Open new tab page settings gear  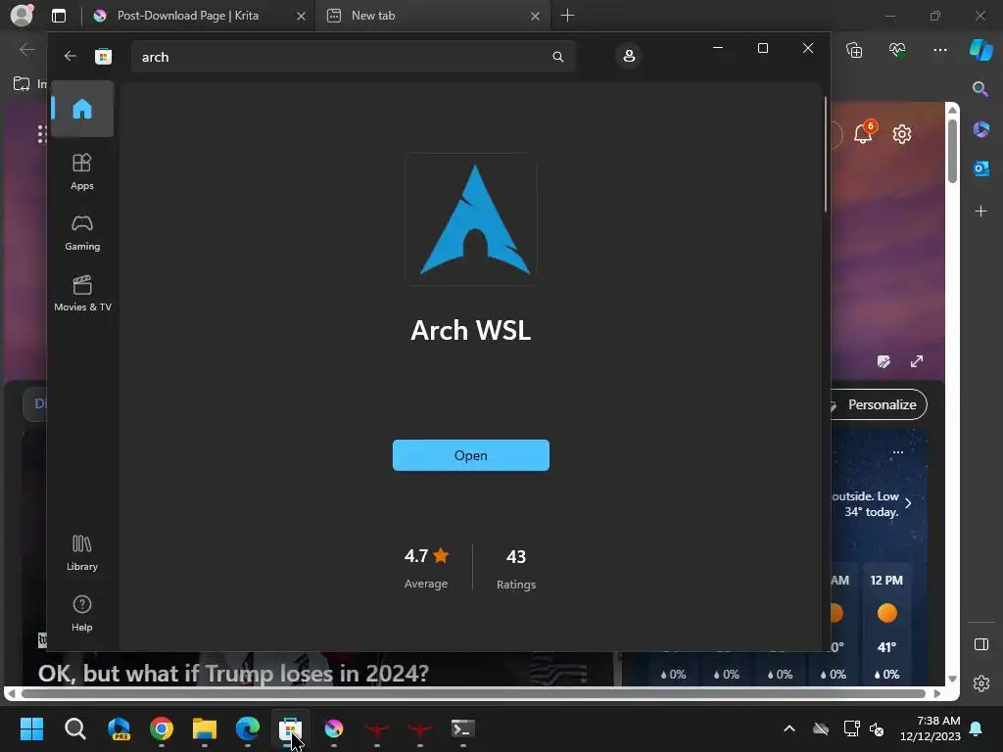pyautogui.click(x=902, y=134)
